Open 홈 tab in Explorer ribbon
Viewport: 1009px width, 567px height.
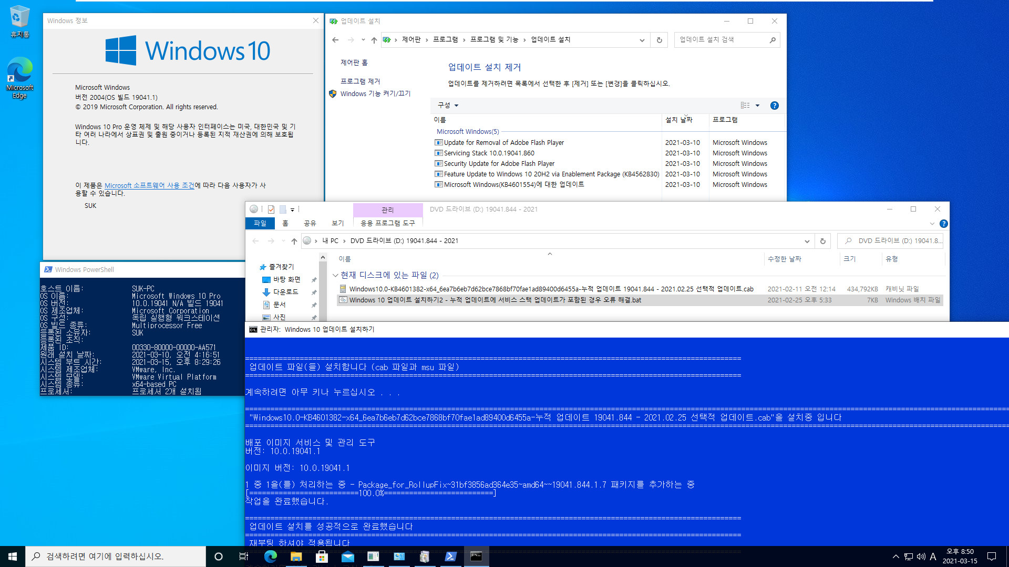(x=285, y=223)
